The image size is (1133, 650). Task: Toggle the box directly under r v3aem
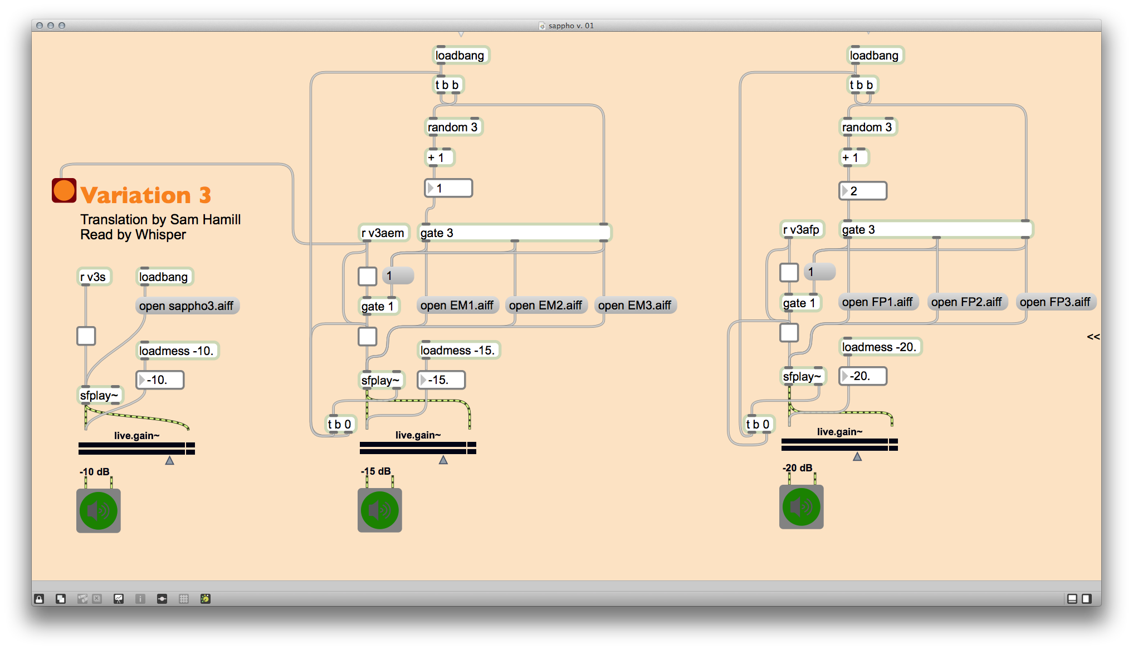[367, 276]
